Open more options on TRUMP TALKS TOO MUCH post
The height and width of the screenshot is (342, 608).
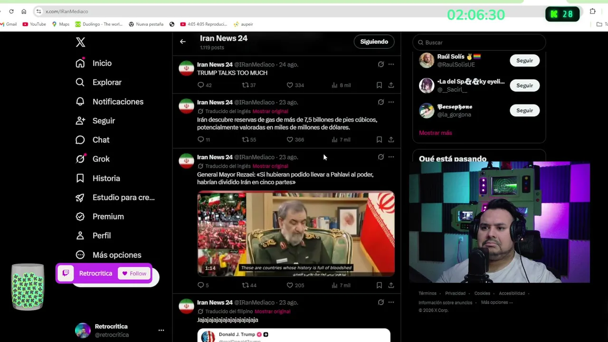[x=391, y=64]
